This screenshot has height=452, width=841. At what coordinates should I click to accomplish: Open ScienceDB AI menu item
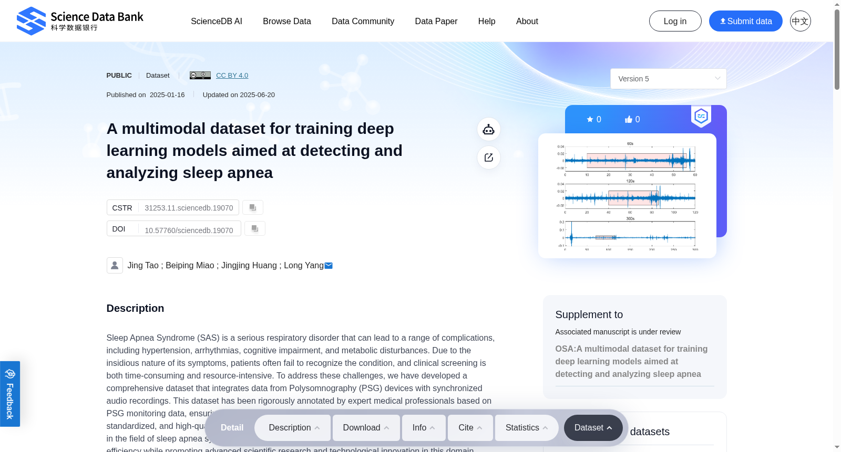tap(217, 21)
